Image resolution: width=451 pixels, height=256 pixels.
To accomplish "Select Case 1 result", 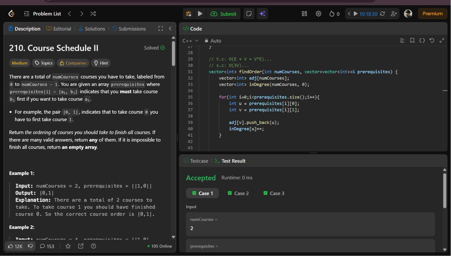I will point(202,193).
